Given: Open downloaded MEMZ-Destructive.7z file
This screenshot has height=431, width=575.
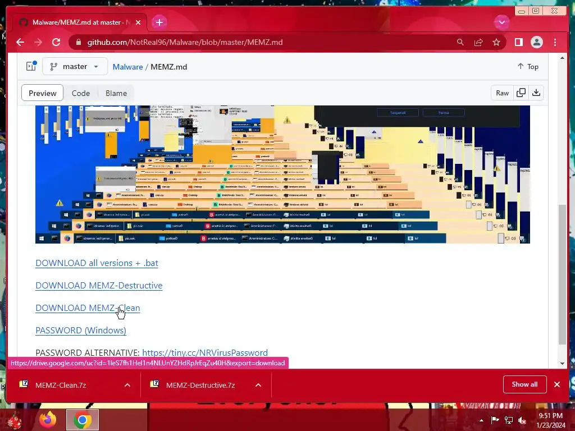Looking at the screenshot, I should pyautogui.click(x=200, y=385).
